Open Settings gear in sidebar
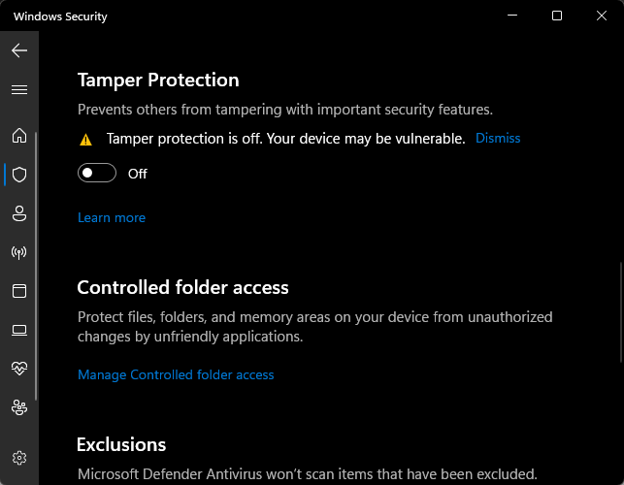Image resolution: width=624 pixels, height=485 pixels. pyautogui.click(x=19, y=458)
